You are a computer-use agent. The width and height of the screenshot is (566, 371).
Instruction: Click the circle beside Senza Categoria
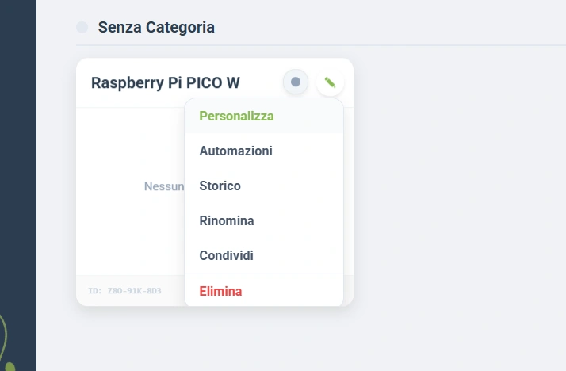[x=82, y=28]
